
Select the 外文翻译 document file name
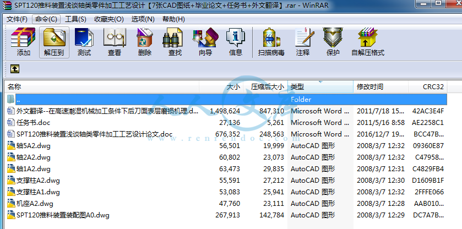(107, 111)
